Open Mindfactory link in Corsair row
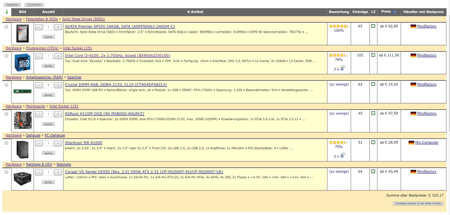The width and height of the screenshot is (450, 215). tap(427, 171)
